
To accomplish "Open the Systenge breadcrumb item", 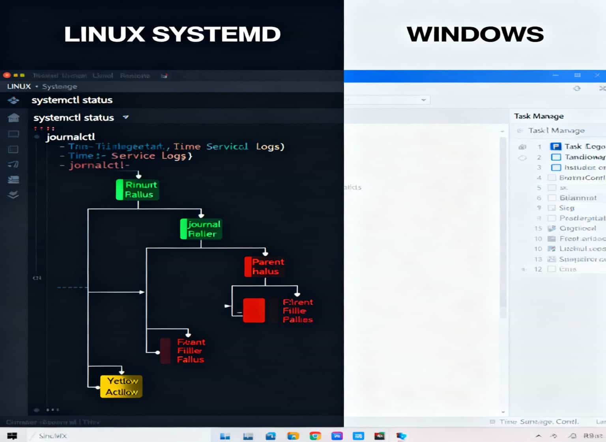I will click(60, 86).
